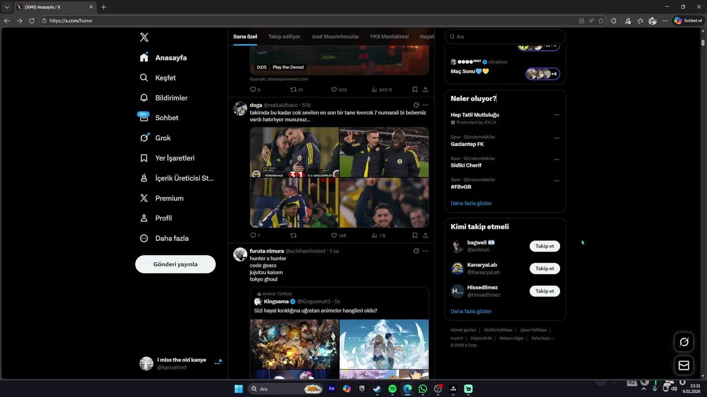Like doga's post with 146 likes
Image resolution: width=707 pixels, height=397 pixels.
coord(338,235)
